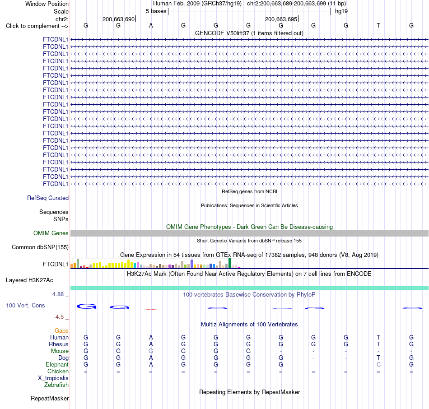Select the Rhesus species label
The height and width of the screenshot is (409, 429).
pos(59,344)
